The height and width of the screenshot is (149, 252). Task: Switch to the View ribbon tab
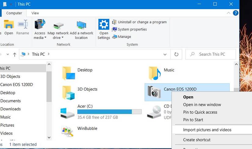[x=35, y=13]
